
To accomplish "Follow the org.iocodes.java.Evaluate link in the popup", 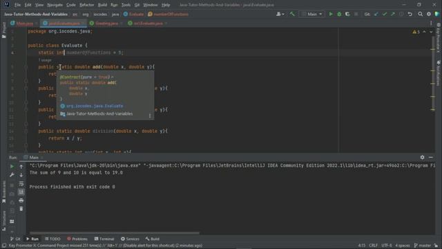I will pos(95,106).
